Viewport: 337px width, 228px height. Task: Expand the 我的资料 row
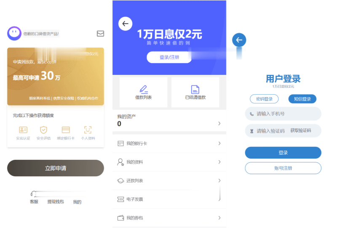[x=169, y=162]
